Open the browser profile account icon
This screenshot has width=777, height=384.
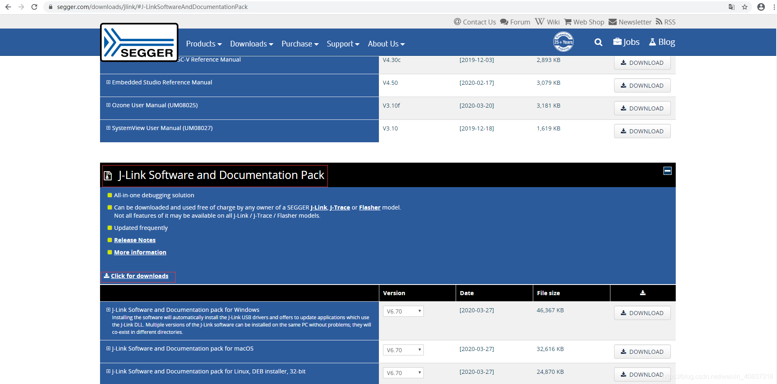pos(761,7)
